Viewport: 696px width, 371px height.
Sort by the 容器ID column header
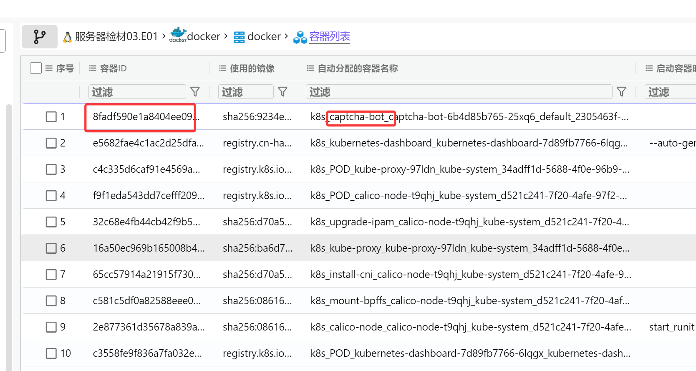pos(113,68)
